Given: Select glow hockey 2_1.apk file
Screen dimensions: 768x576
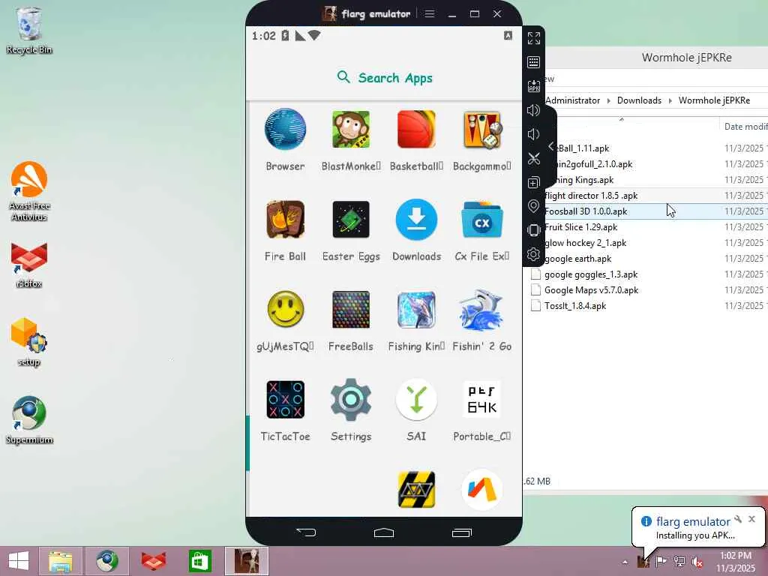Looking at the screenshot, I should pyautogui.click(x=585, y=242).
